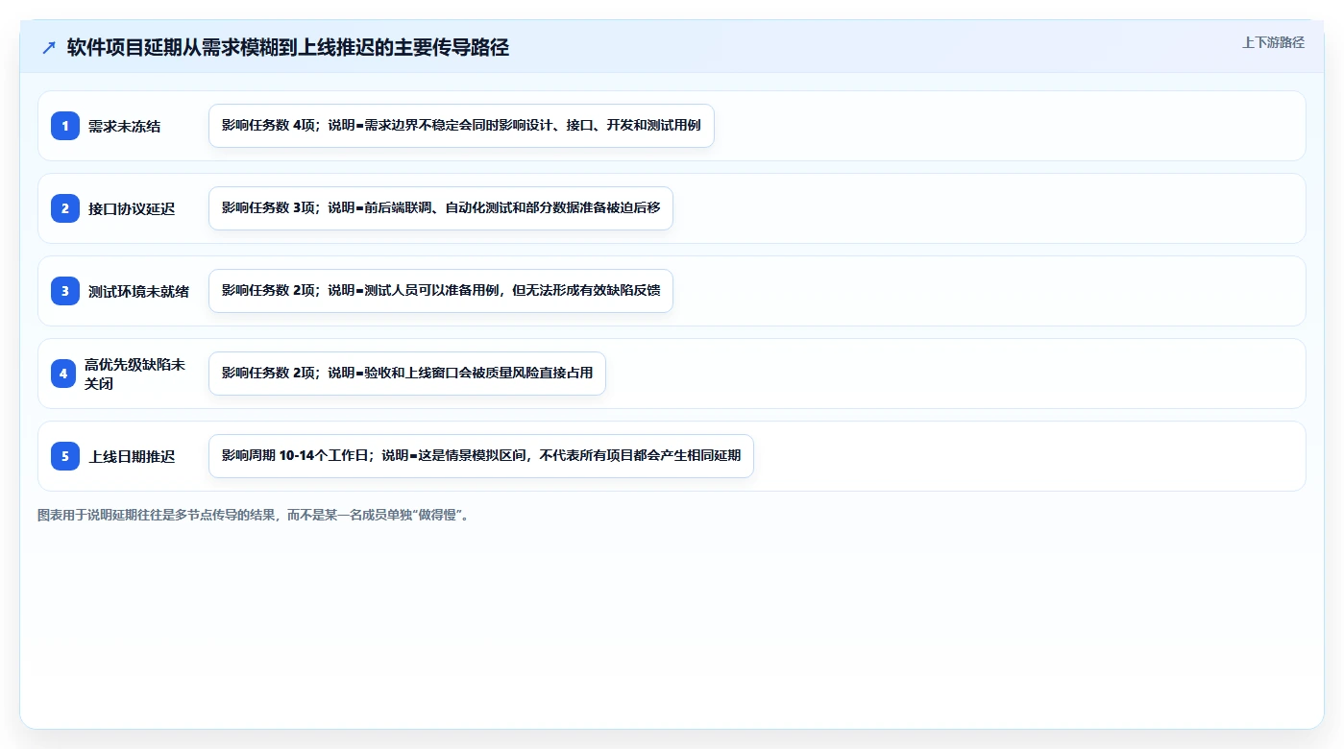Click the 高优先级缺陷未关闭 step label
This screenshot has width=1344, height=749.
(x=134, y=374)
